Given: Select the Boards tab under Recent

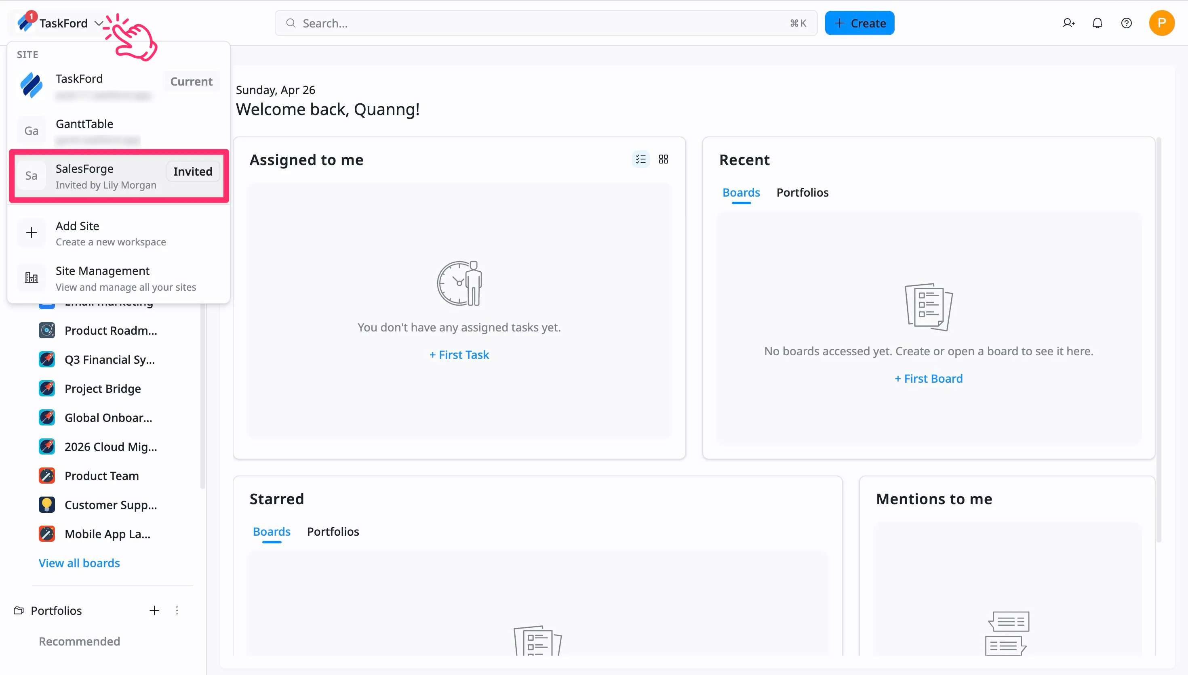Looking at the screenshot, I should click(x=741, y=193).
